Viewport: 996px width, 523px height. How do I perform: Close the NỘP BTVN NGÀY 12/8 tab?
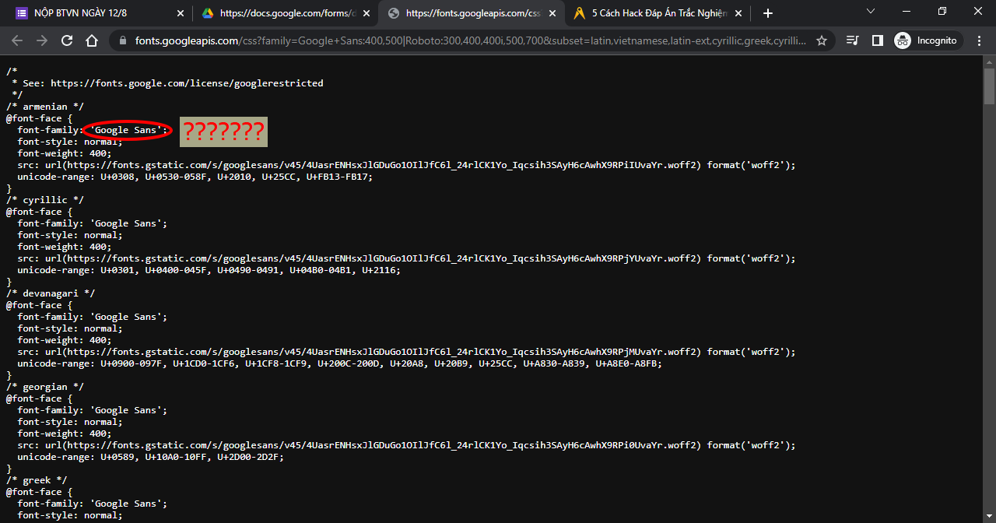coord(181,13)
